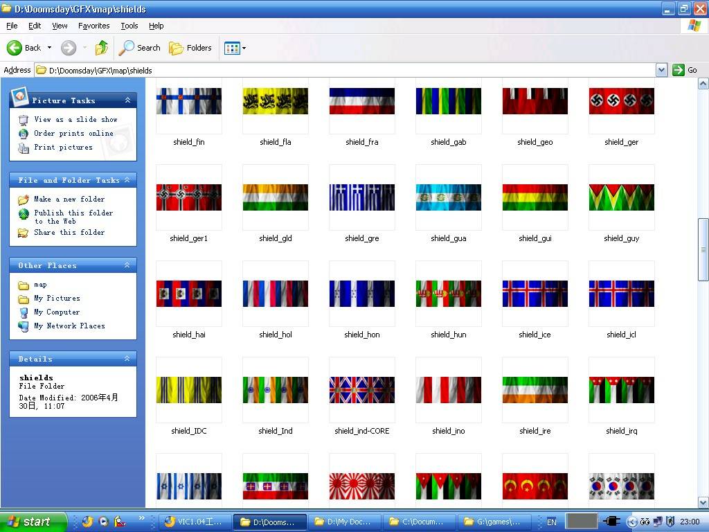Image resolution: width=709 pixels, height=532 pixels.
Task: Select the shield_fra flag thumbnail
Action: (362, 101)
